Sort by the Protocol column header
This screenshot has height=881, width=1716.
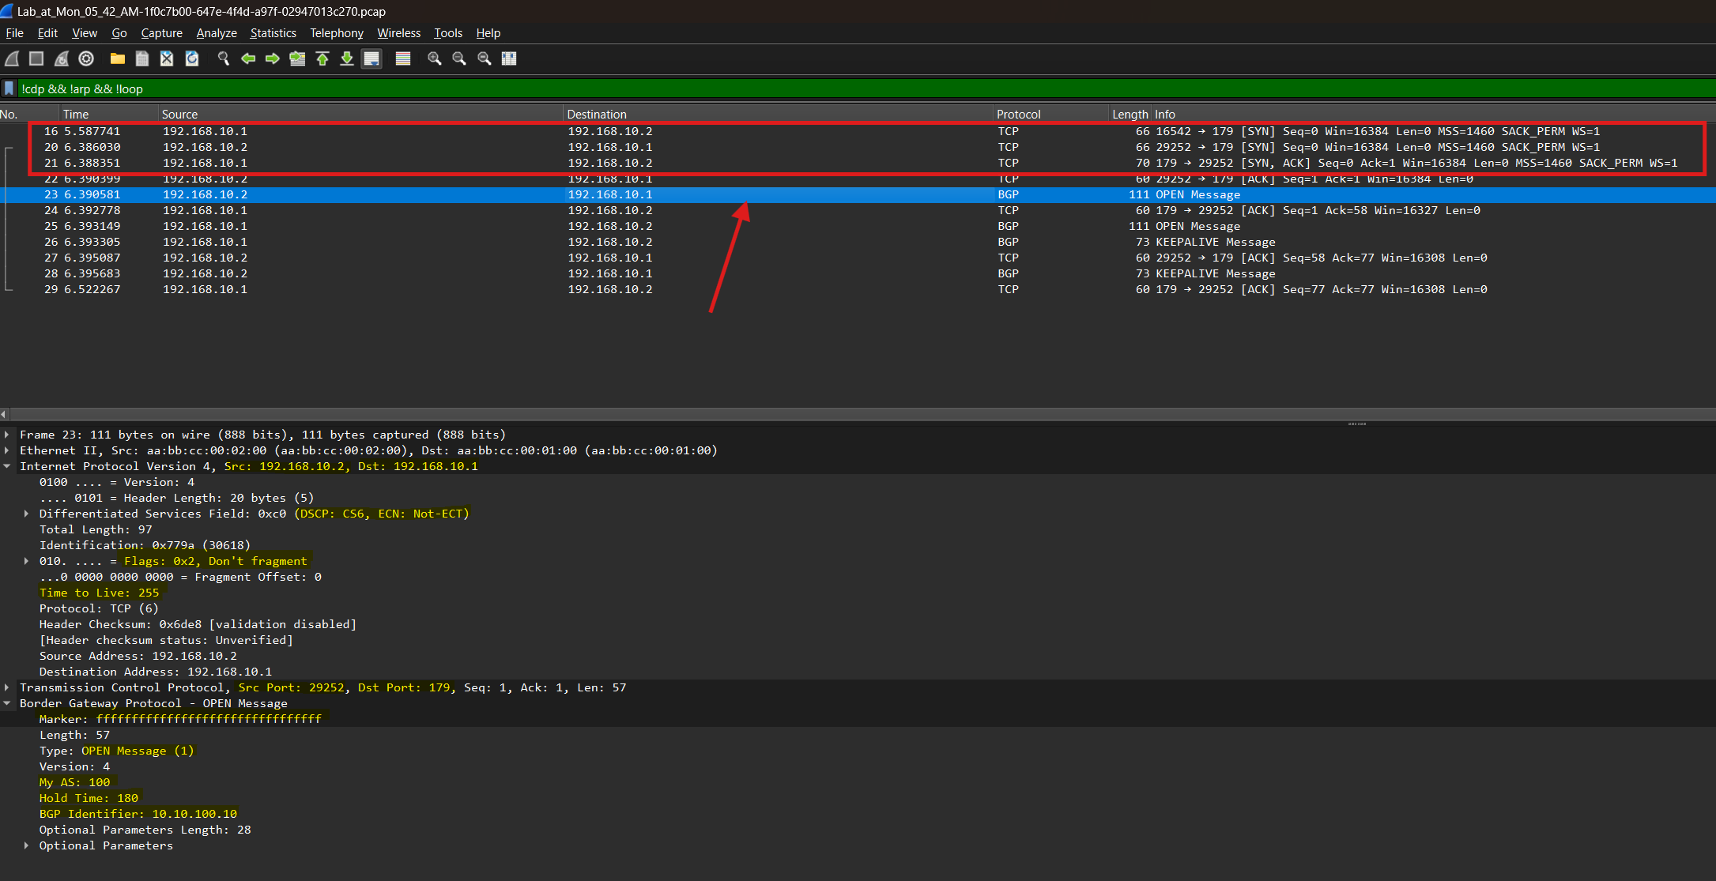(1018, 115)
